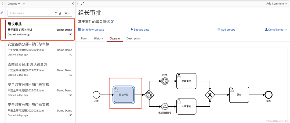290x123 pixels.
Task: Open the process definition external link icon
Action: pyautogui.click(x=112, y=22)
